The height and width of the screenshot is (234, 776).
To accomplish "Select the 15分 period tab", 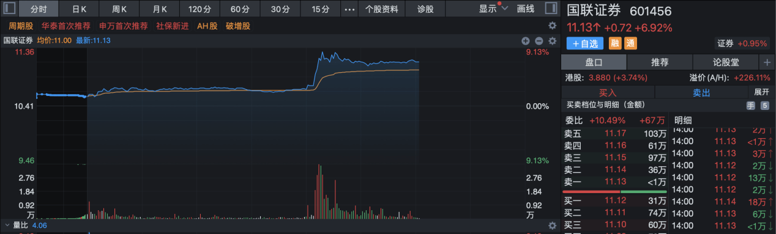I will 320,9.
